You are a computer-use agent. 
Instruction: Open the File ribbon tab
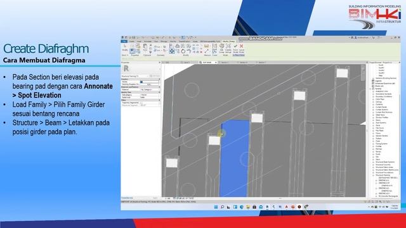point(124,41)
